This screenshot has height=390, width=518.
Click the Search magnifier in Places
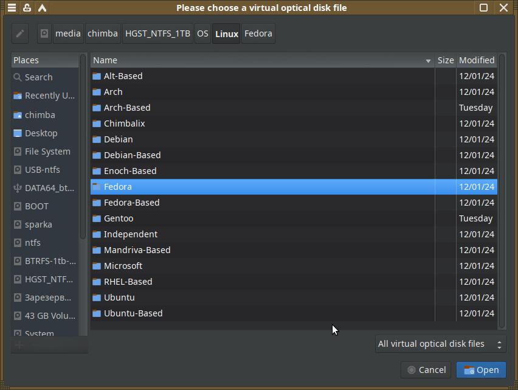point(18,77)
